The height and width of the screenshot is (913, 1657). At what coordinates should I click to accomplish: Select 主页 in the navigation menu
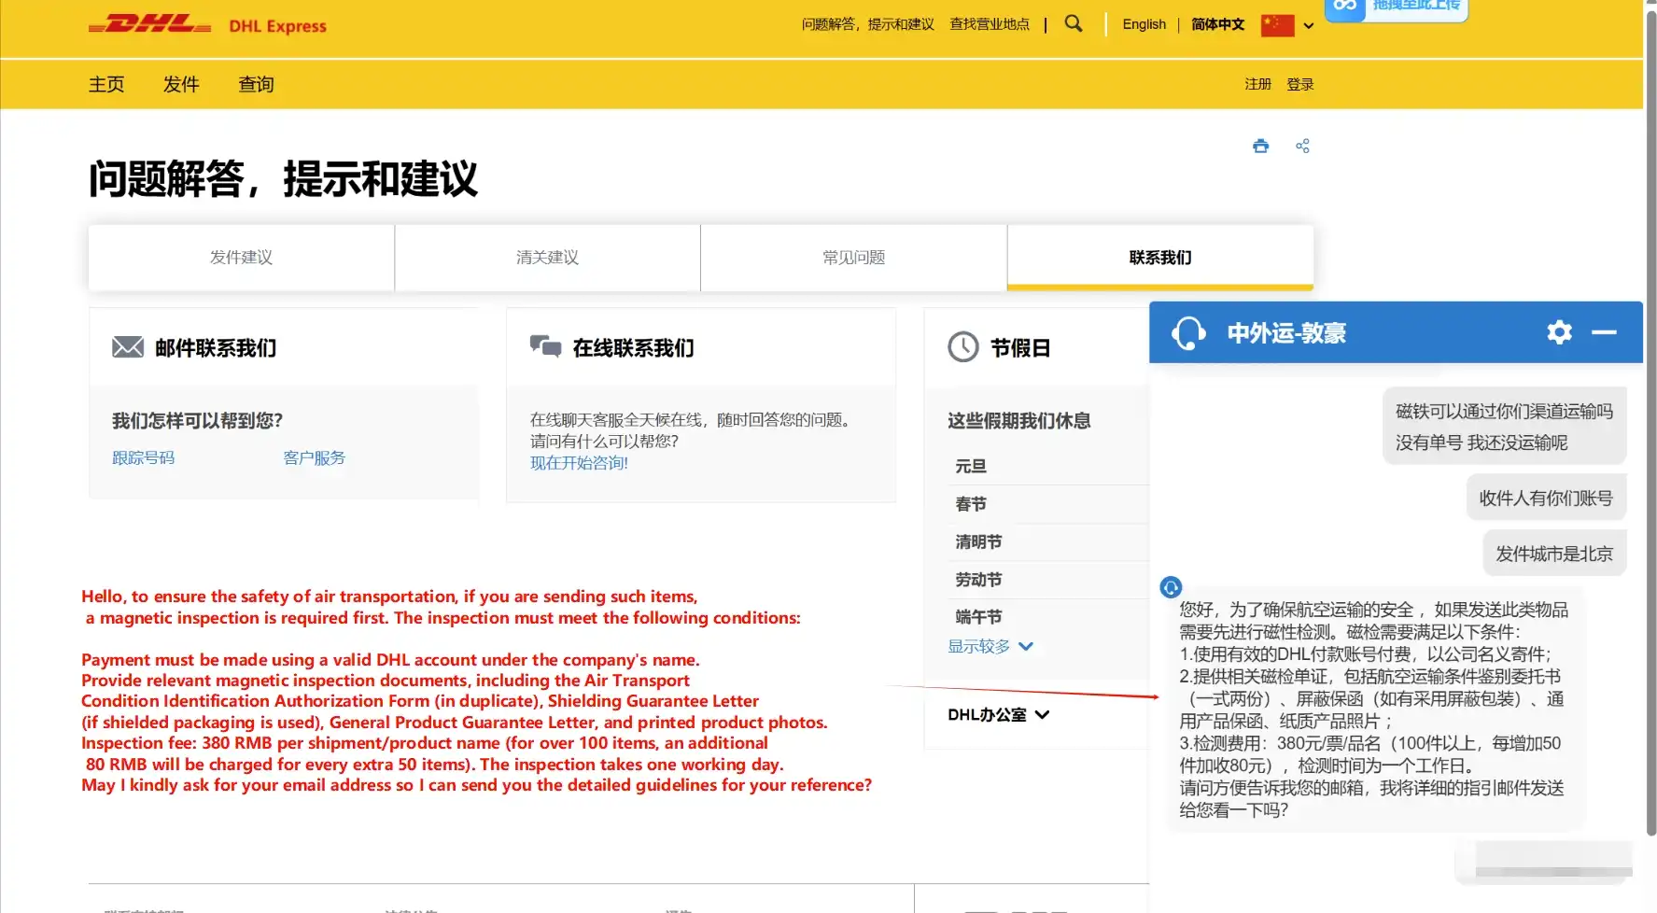[x=106, y=84]
